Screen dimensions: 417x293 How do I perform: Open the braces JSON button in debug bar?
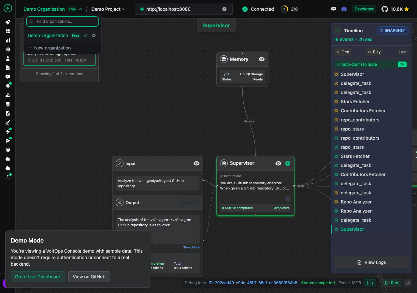370,283
